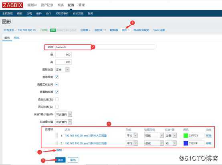This screenshot has height=165, width=222.
Task: Click the blue 3333FF color swatch
Action: (x=186, y=143)
